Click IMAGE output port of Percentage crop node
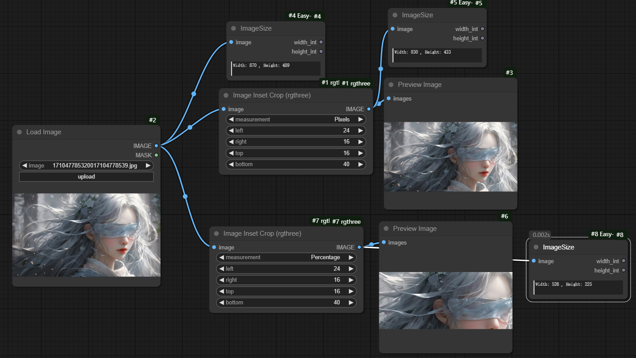This screenshot has width=636, height=358. click(359, 247)
